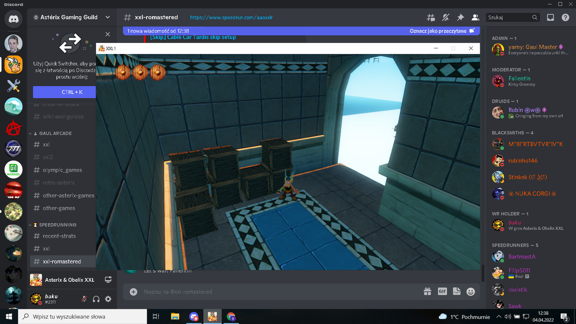Open the sticker picker
The width and height of the screenshot is (576, 324).
pos(456,292)
